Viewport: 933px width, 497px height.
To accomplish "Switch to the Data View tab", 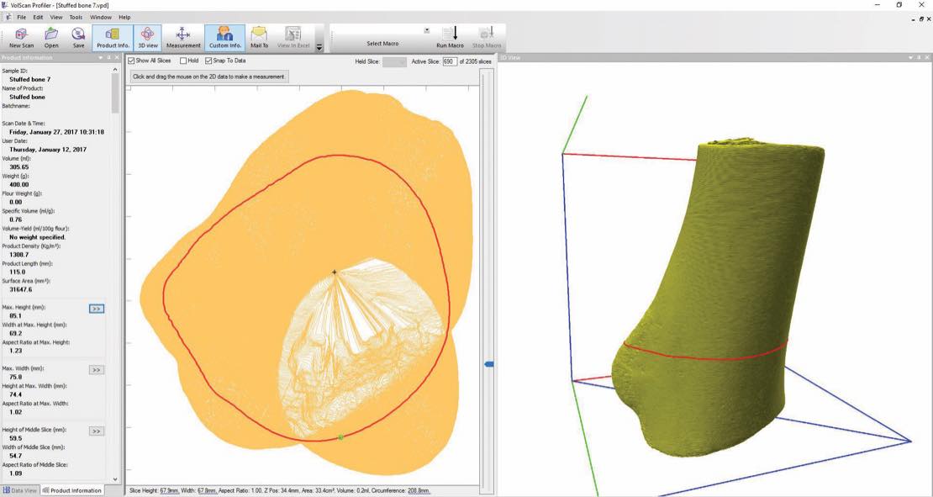I will click(20, 490).
